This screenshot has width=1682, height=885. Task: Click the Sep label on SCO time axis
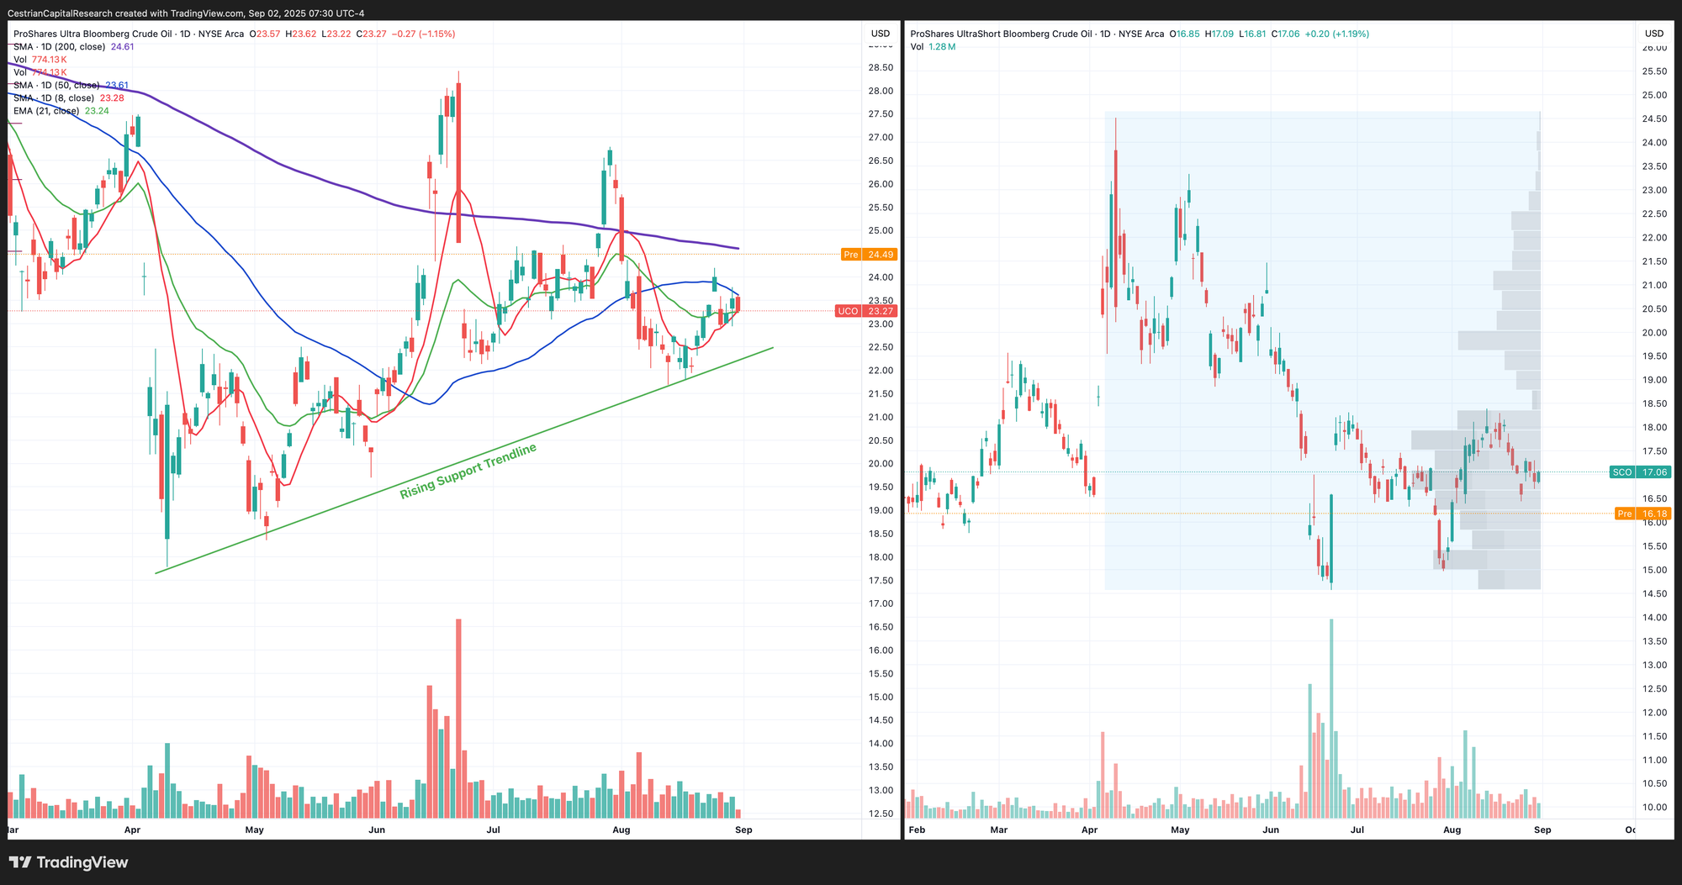(x=1542, y=830)
